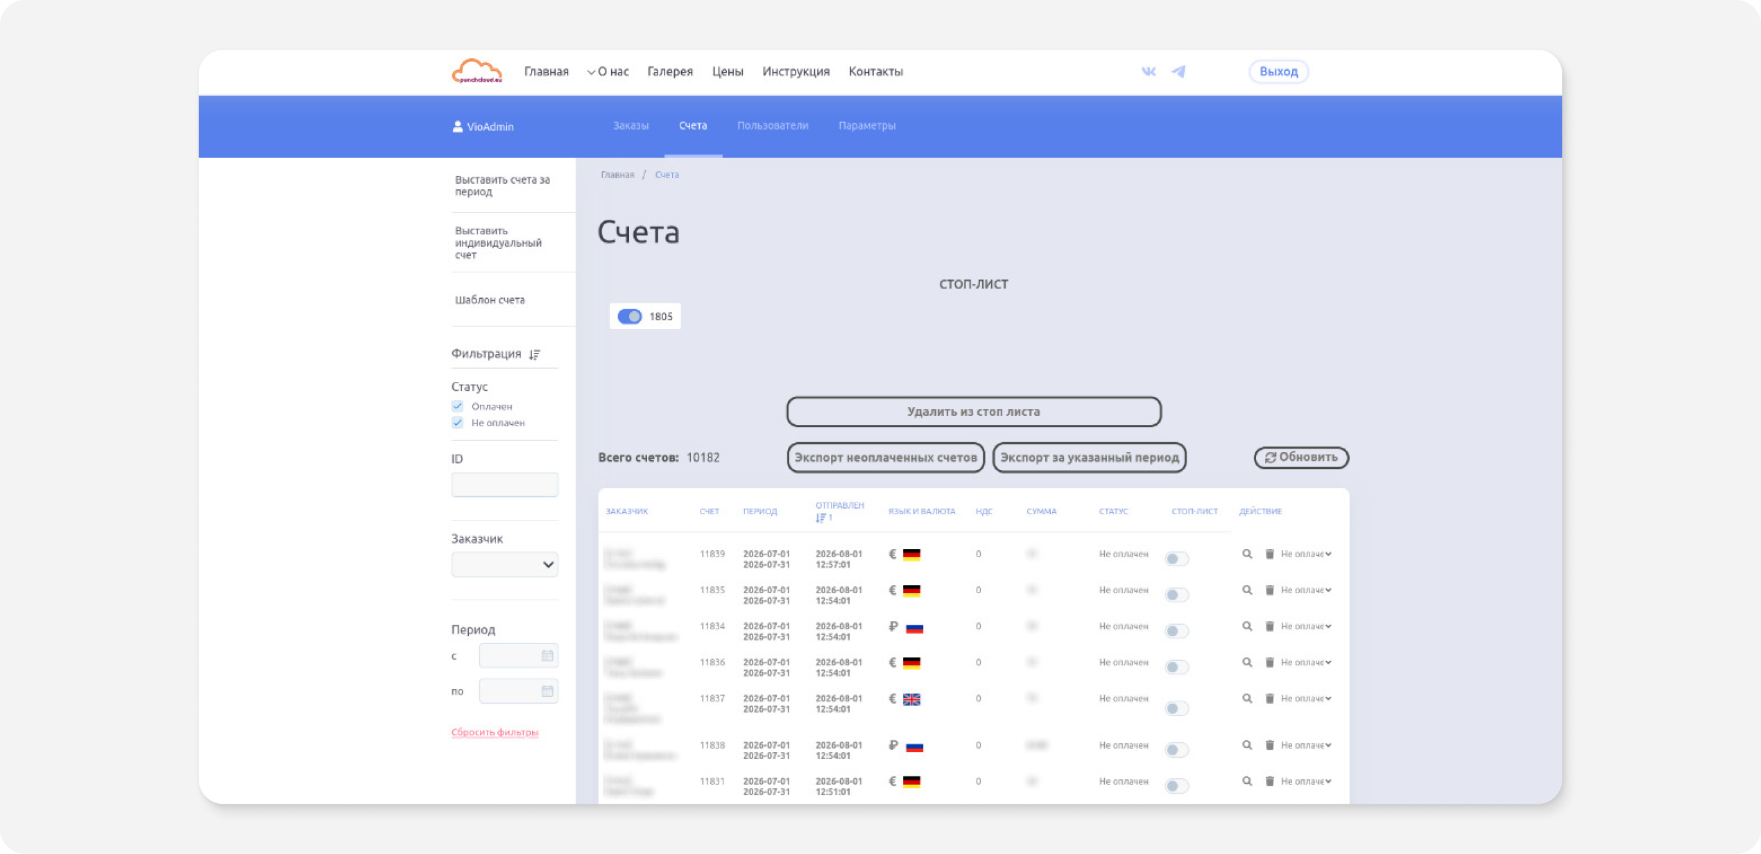The height and width of the screenshot is (854, 1761).
Task: Click the punchcloud logo in header
Action: (477, 71)
